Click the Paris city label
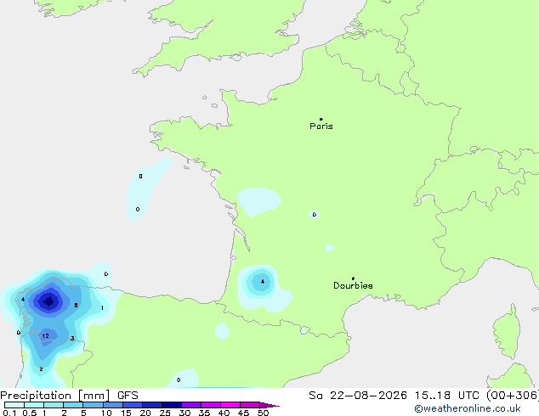Viewport: 539px width, 416px height. [321, 126]
